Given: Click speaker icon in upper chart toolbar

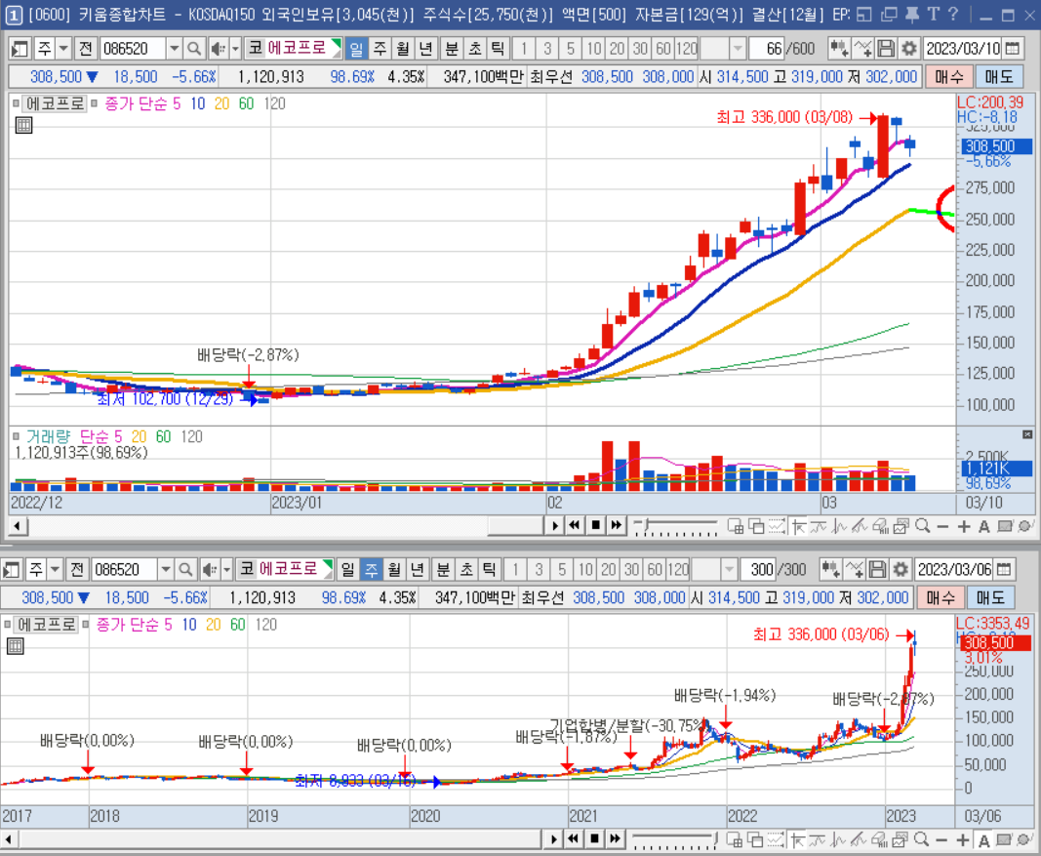Looking at the screenshot, I should [218, 49].
